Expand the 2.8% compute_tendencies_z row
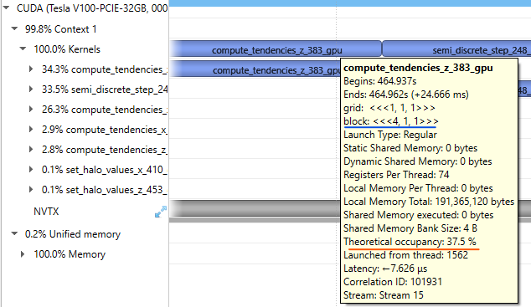The height and width of the screenshot is (307, 531). (x=31, y=150)
